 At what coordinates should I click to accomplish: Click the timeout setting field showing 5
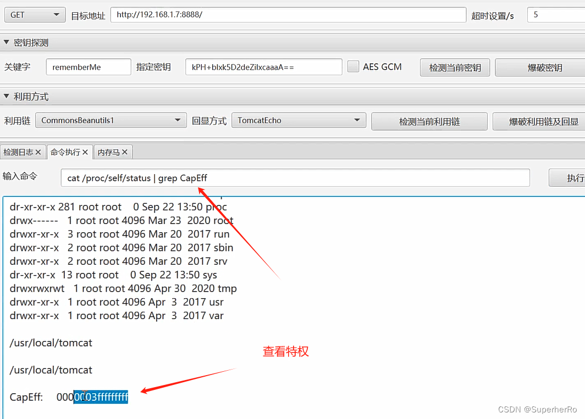556,15
